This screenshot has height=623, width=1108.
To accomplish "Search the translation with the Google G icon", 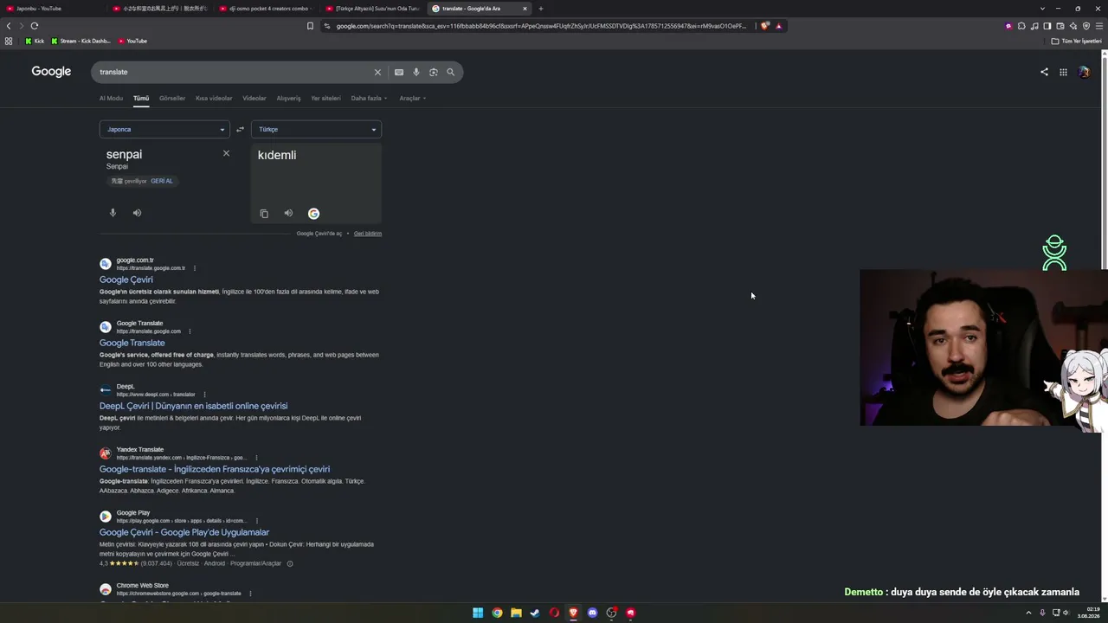I will 313,214.
